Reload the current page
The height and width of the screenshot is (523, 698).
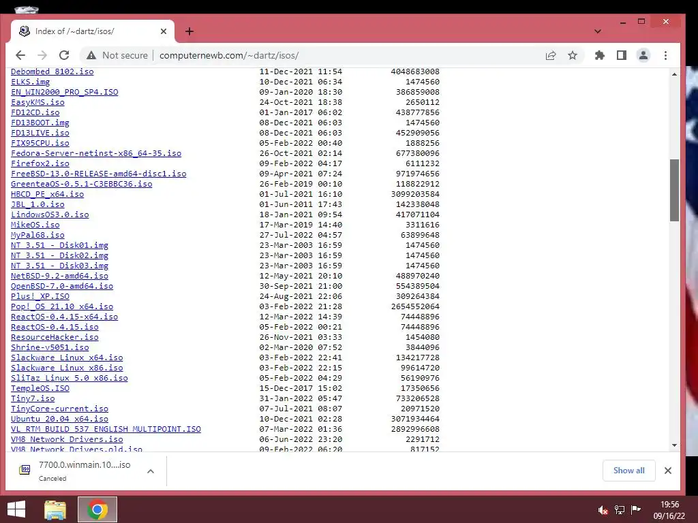64,55
